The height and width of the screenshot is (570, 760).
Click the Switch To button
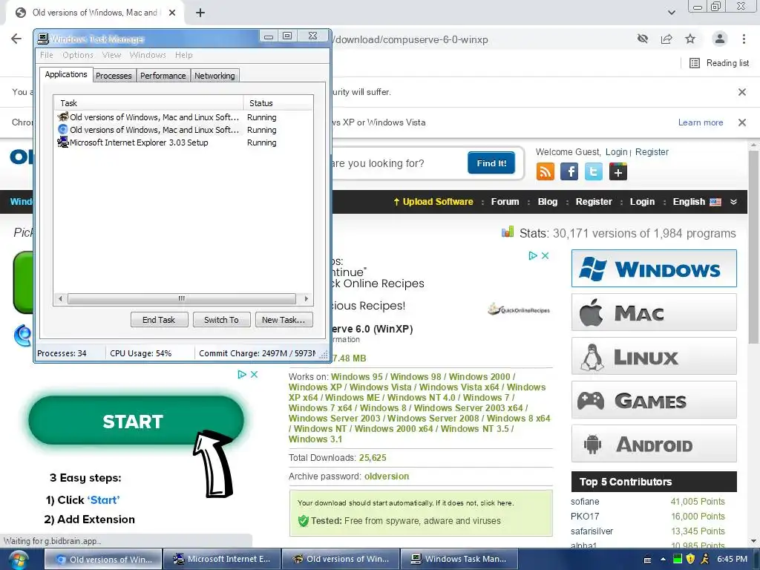pos(221,320)
